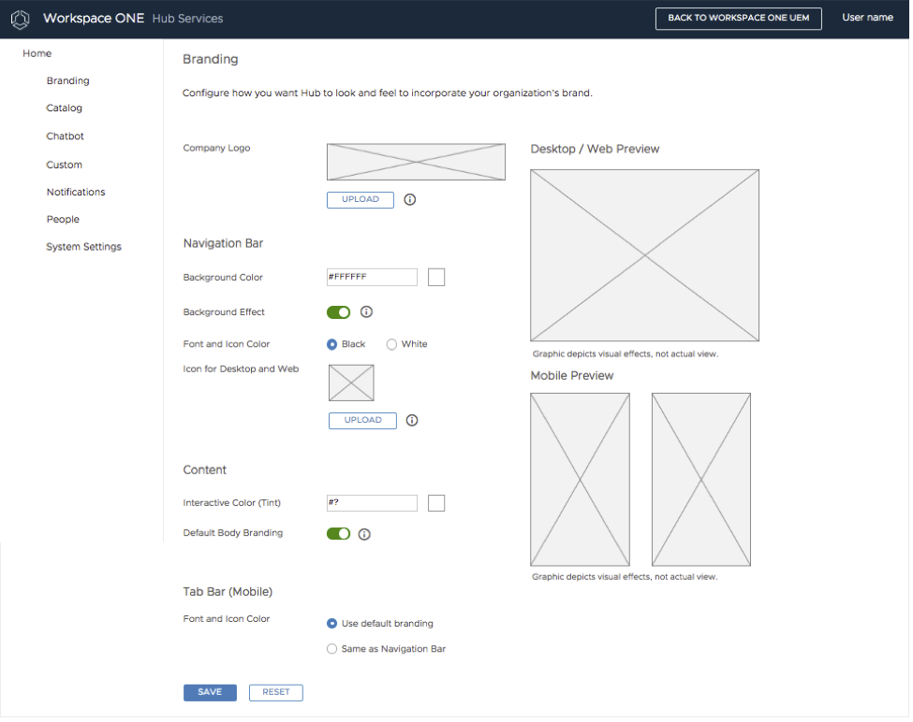The width and height of the screenshot is (913, 722).
Task: Open System Settings in sidebar
Action: click(x=84, y=248)
